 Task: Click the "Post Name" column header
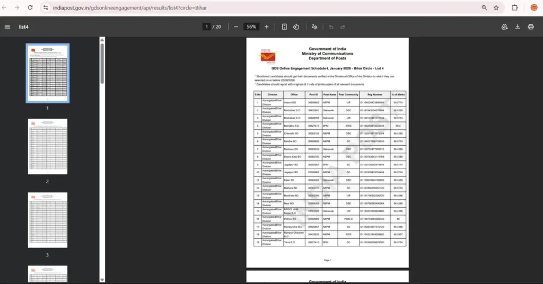coord(330,94)
